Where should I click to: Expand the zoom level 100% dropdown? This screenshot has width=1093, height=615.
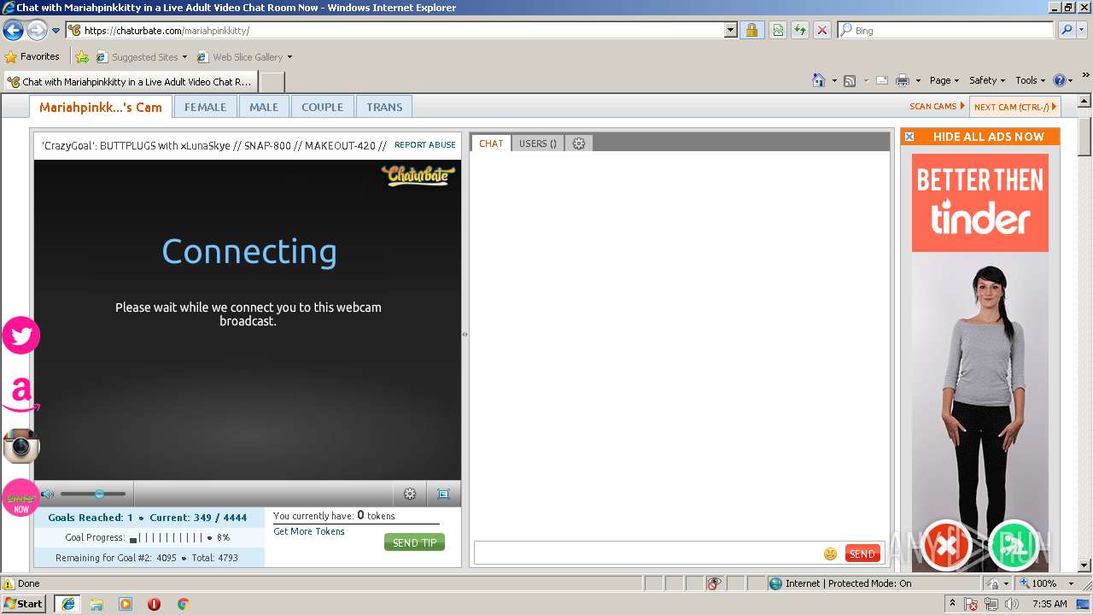click(x=1071, y=583)
